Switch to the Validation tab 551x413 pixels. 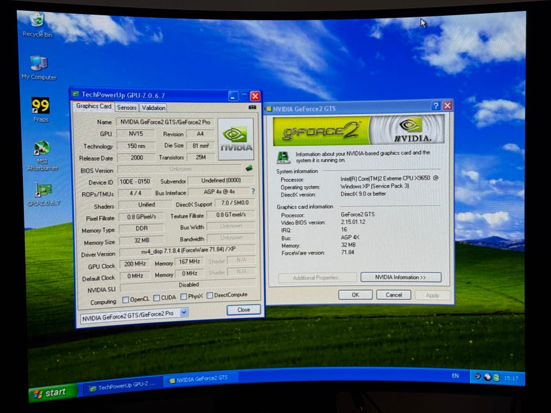[153, 108]
